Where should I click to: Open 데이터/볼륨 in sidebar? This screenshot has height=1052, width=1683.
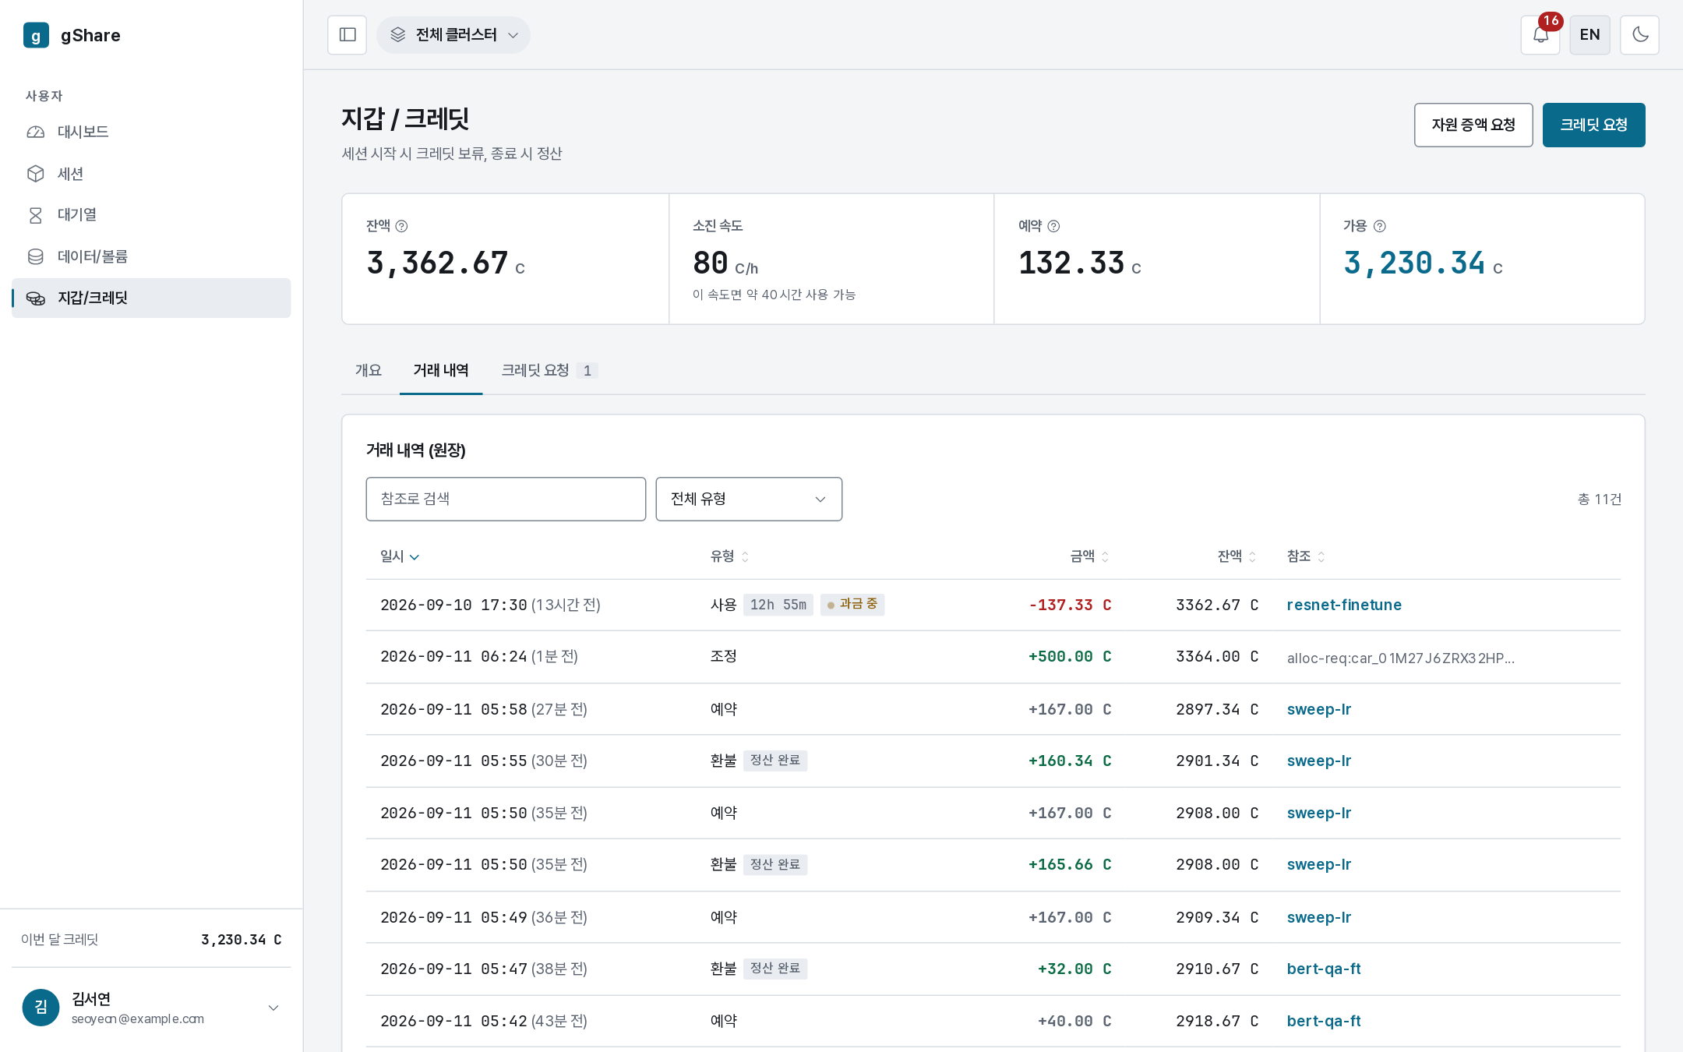point(151,256)
